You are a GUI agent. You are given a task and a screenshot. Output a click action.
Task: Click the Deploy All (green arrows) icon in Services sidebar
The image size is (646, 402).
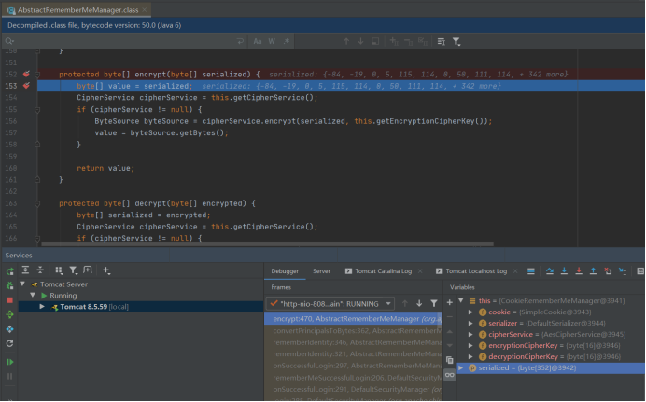click(x=10, y=314)
